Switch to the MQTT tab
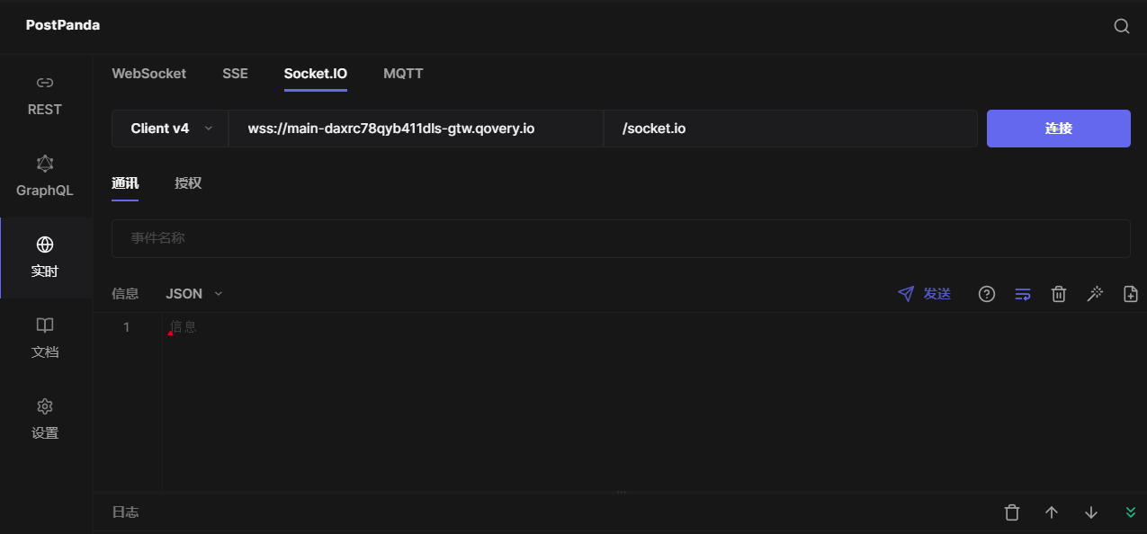Viewport: 1147px width, 534px height. [403, 74]
